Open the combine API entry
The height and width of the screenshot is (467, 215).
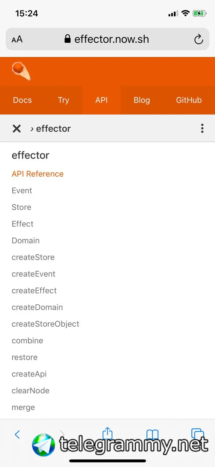click(x=27, y=340)
